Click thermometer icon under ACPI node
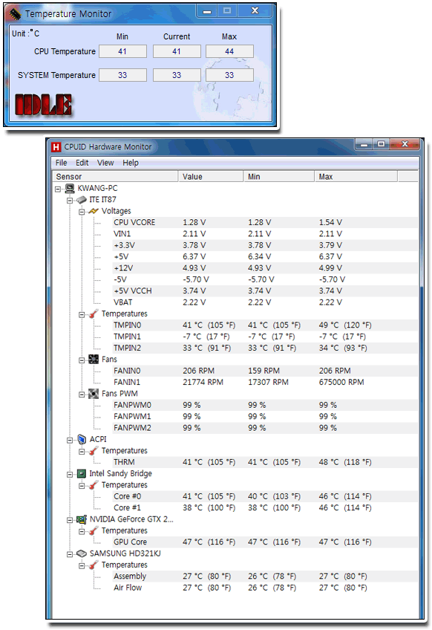 (x=94, y=451)
